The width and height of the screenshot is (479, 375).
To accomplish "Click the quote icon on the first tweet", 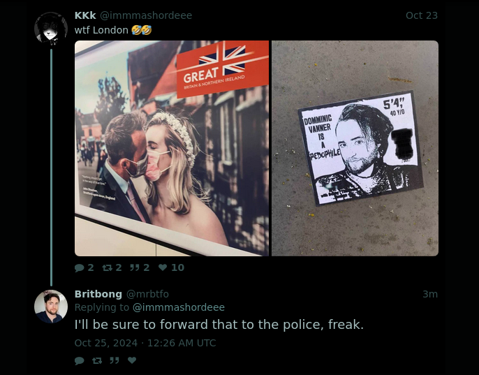I will pos(135,267).
